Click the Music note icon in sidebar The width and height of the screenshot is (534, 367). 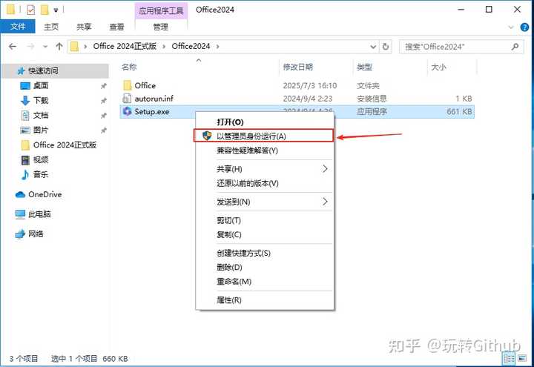(x=25, y=175)
